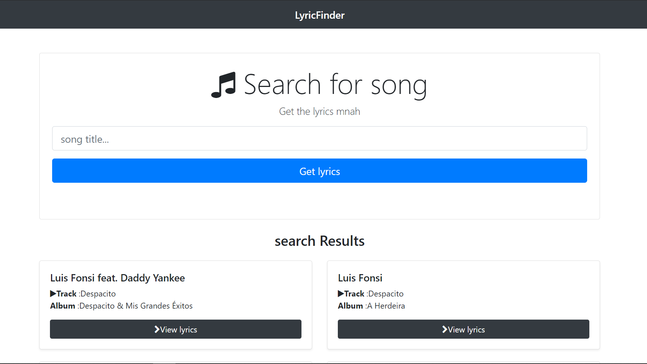Click the chevron icon in the first View lyrics button

point(157,330)
